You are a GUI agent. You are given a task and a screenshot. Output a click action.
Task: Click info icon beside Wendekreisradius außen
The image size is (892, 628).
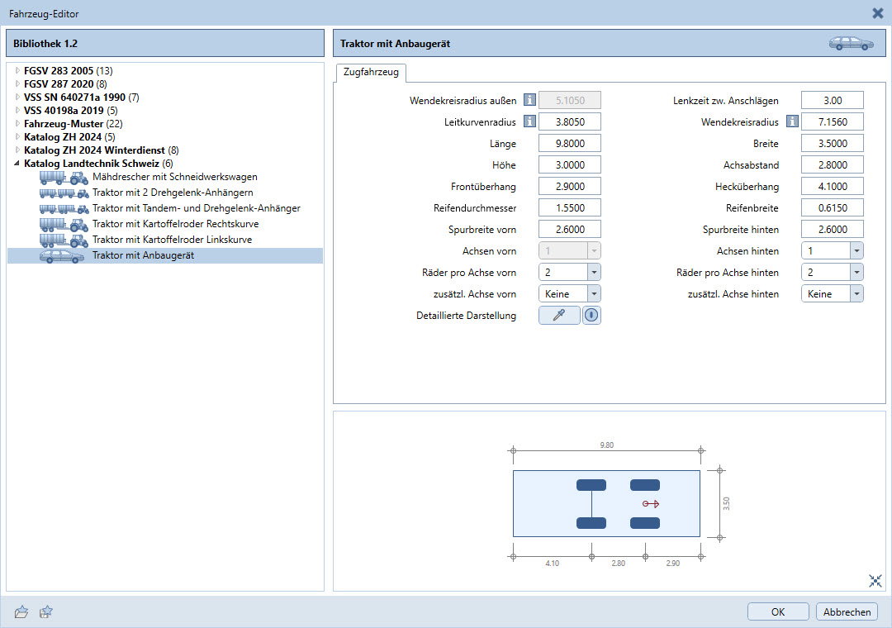point(529,100)
